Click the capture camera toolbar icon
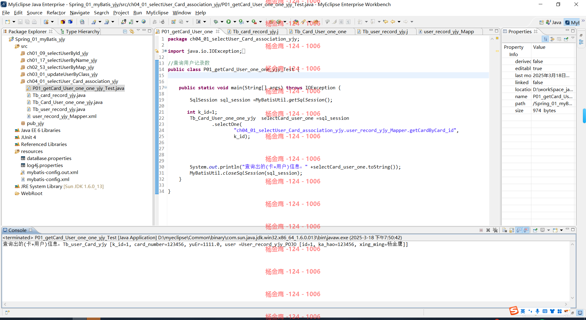This screenshot has width=586, height=320. pyautogui.click(x=198, y=22)
